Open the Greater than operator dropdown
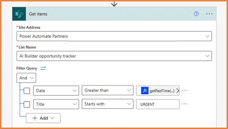Image resolution: width=228 pixels, height=129 pixels. pos(107,90)
